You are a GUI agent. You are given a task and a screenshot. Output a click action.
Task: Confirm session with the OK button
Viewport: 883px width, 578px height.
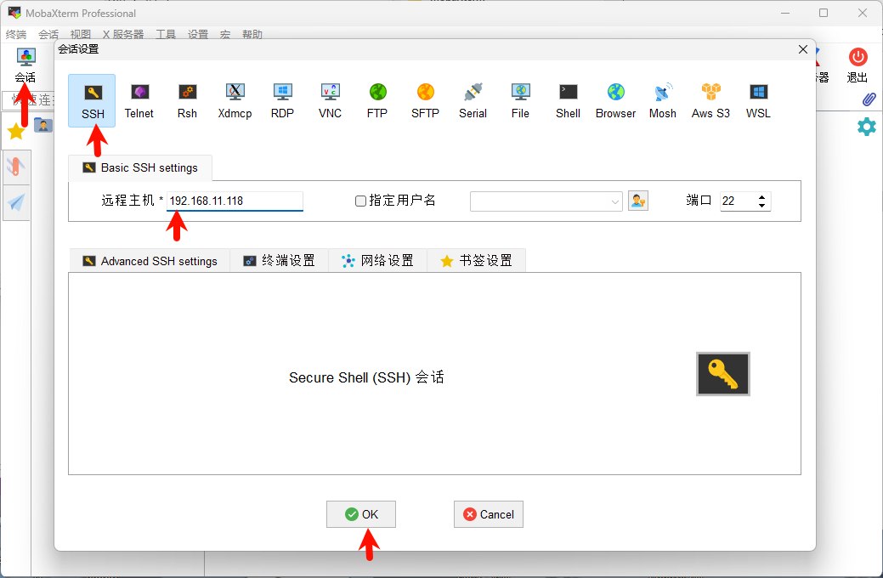click(x=361, y=514)
